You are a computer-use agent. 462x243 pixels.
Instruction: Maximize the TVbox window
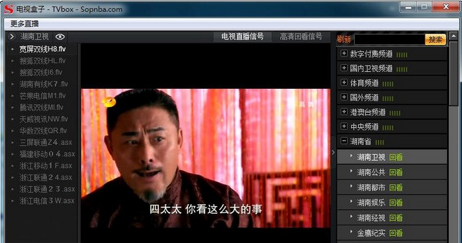pyautogui.click(x=424, y=7)
